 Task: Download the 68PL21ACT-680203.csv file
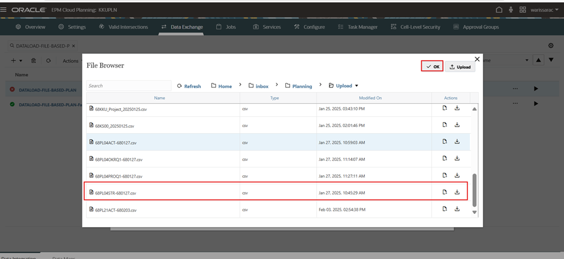coord(457,210)
